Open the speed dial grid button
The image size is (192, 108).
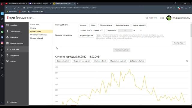point(18,8)
